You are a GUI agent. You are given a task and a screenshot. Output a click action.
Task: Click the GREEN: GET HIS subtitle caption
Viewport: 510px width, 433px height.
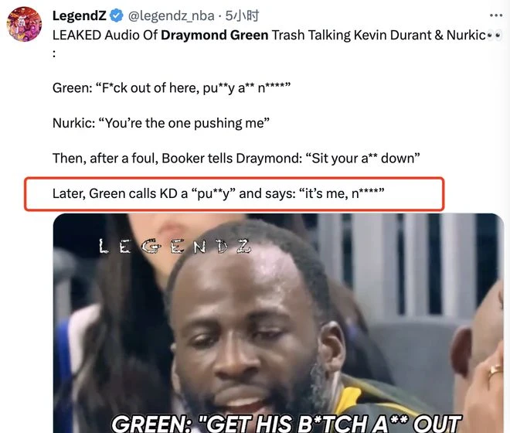286,423
